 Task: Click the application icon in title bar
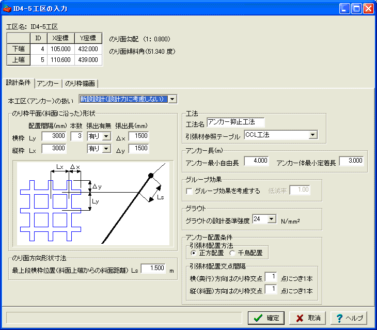7,9
